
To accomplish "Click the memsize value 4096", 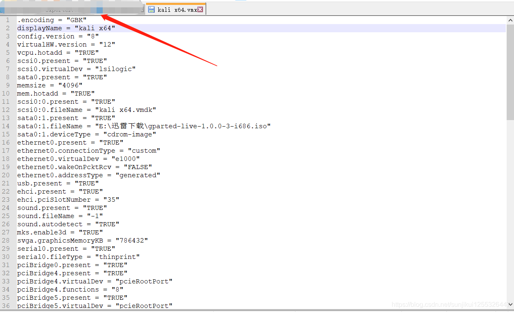I will [x=71, y=85].
